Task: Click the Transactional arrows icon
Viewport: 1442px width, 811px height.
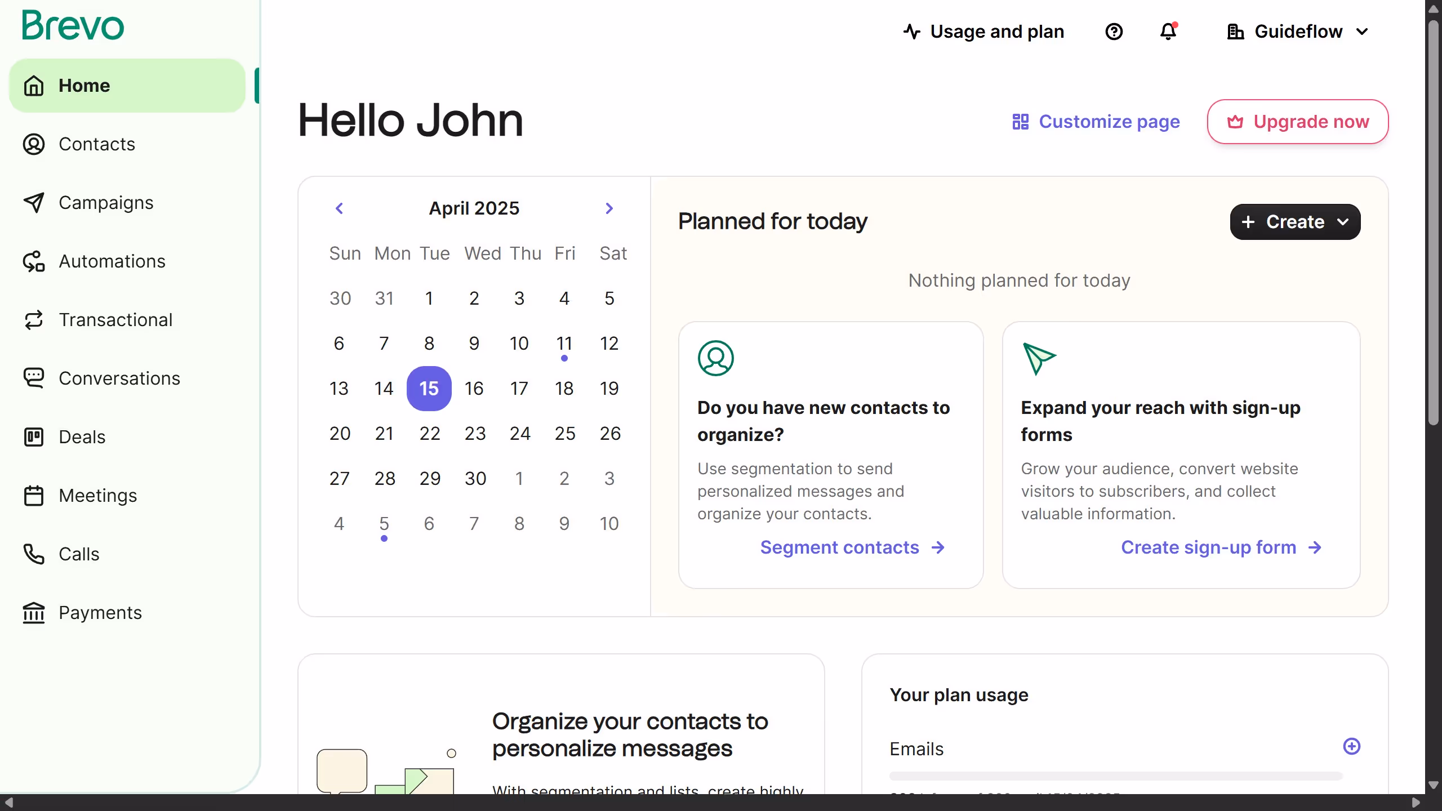Action: click(x=34, y=320)
